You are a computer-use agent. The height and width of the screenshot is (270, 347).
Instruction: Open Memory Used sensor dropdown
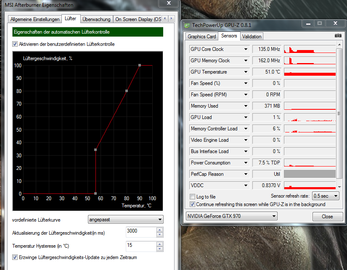click(246, 106)
